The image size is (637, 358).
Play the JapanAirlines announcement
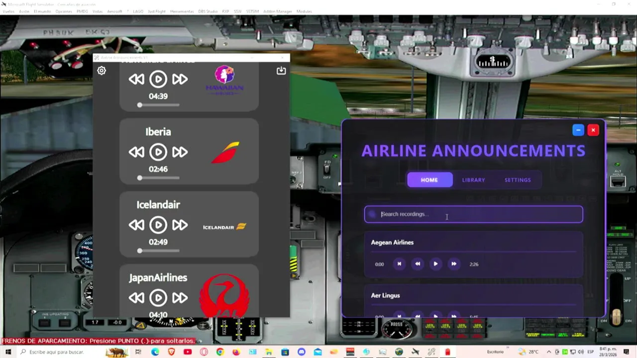tap(158, 297)
